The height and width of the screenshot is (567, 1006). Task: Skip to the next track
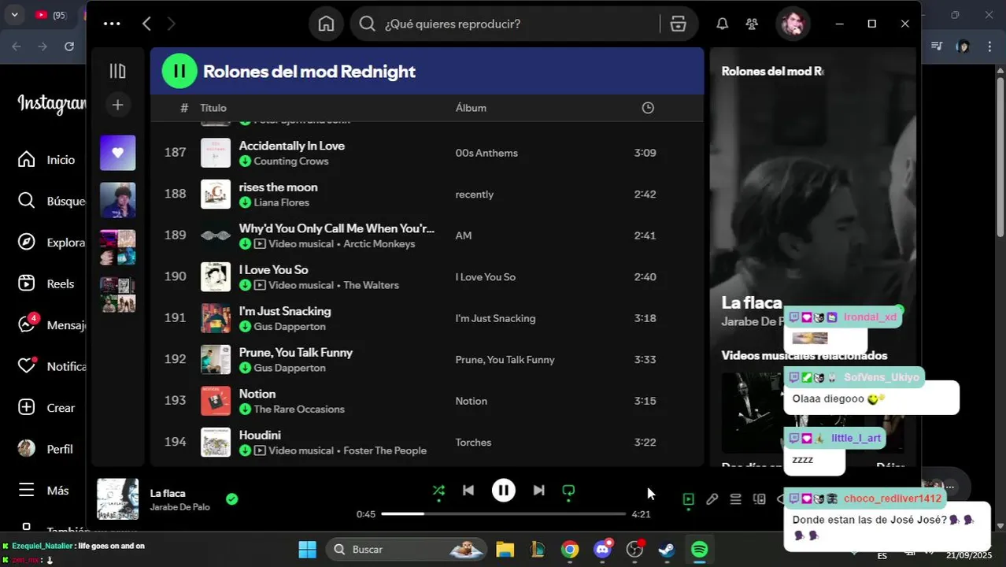pos(538,491)
